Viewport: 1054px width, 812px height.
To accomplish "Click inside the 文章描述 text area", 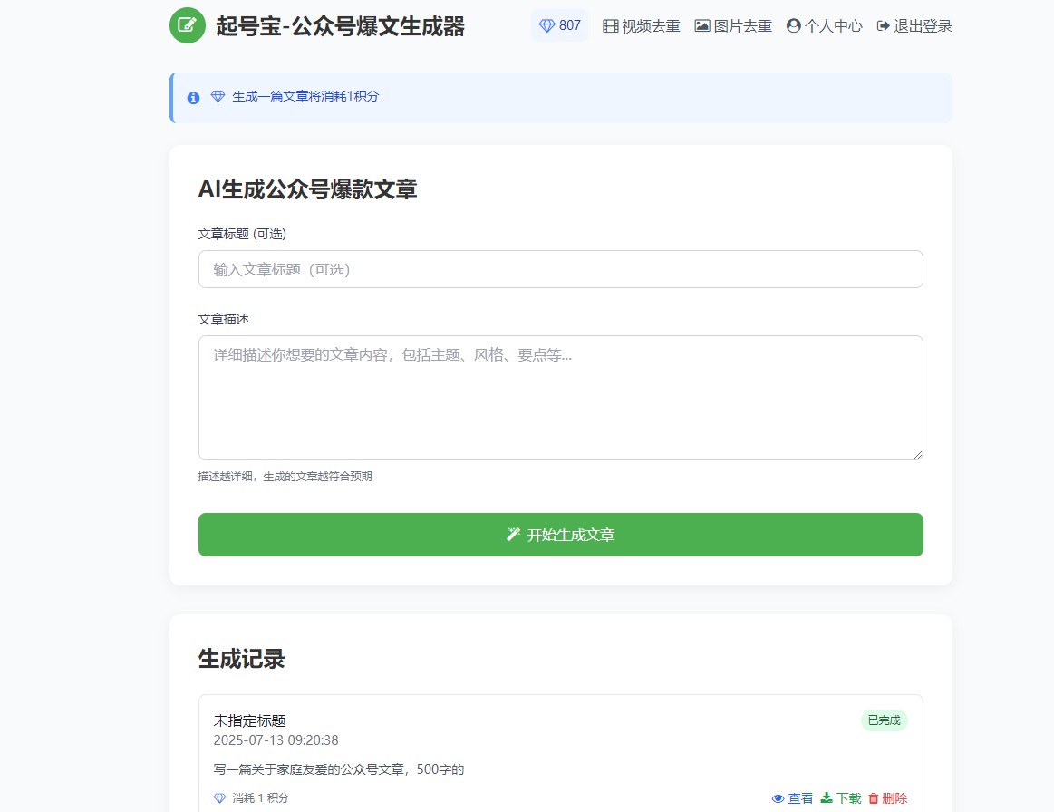I will point(560,397).
